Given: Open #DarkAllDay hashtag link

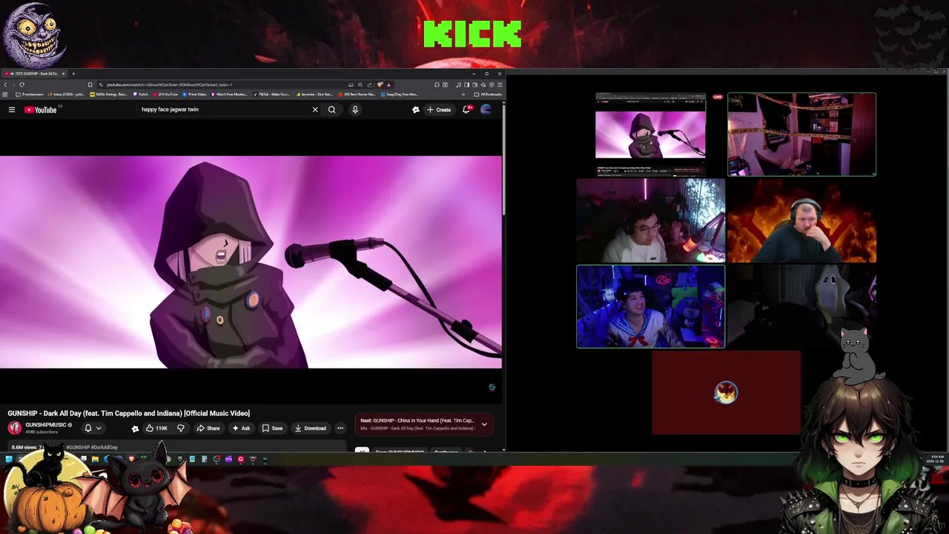Looking at the screenshot, I should (104, 447).
